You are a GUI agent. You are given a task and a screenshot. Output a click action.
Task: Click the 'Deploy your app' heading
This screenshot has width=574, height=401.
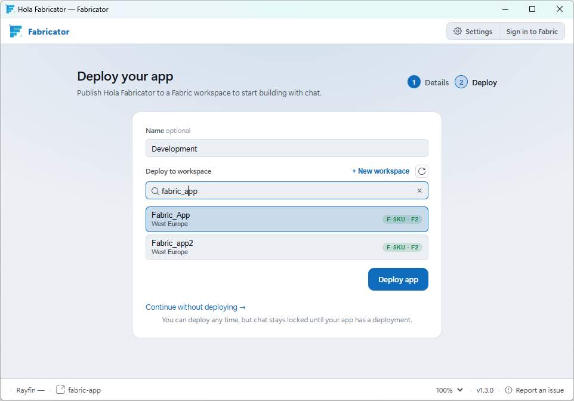coord(125,76)
